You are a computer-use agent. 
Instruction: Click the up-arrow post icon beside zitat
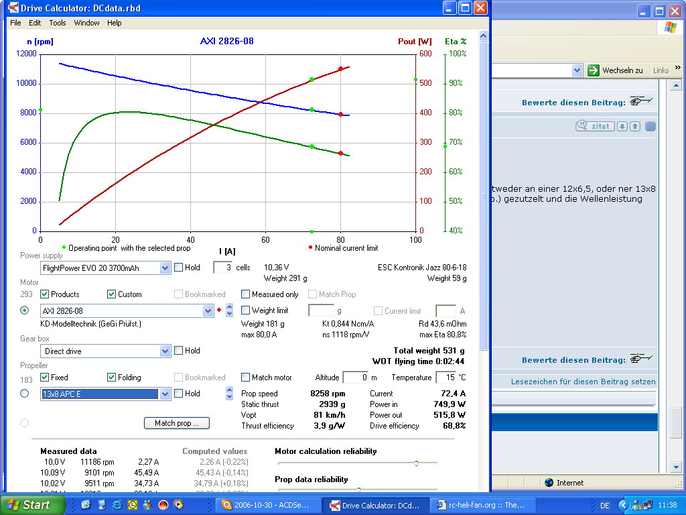click(x=635, y=127)
